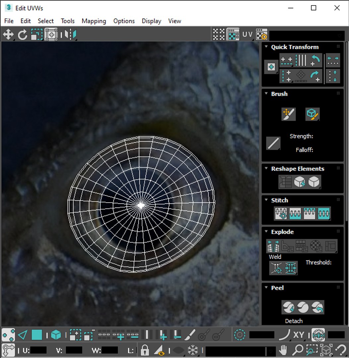Click the Weld Selected Subobject icon
The image size is (349, 358).
pos(291,268)
